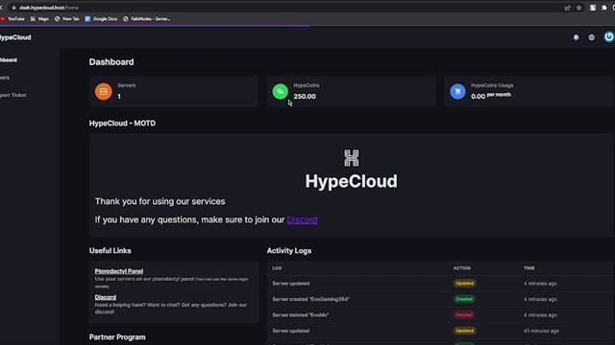Screen dimensions: 615x345
Task: Click 'Thank you for using our services' text
Action: tap(160, 201)
